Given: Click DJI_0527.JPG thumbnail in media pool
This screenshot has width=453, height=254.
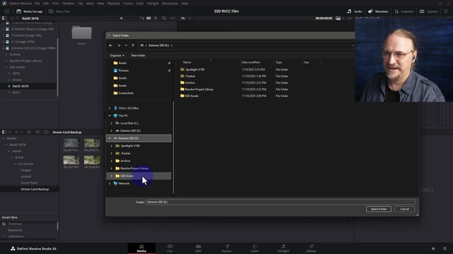Looking at the screenshot, I should point(71,160).
